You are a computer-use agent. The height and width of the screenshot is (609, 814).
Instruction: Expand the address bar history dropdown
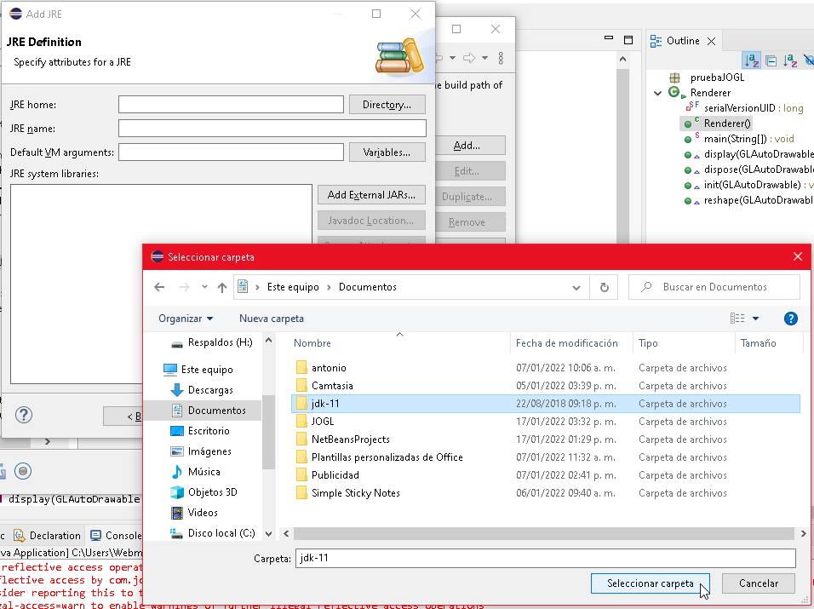click(x=576, y=287)
